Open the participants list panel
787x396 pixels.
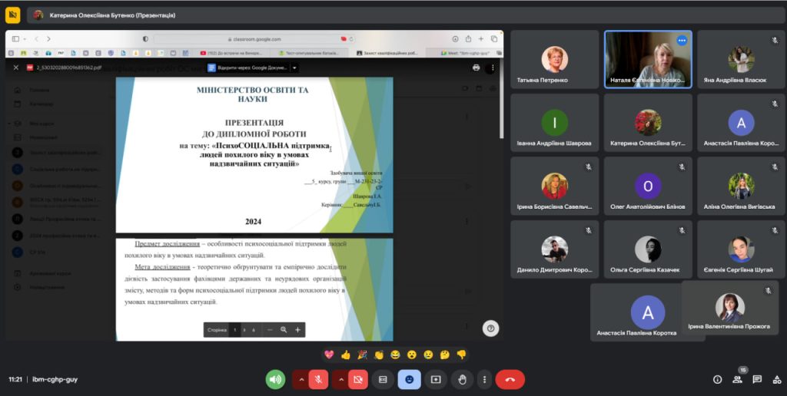click(x=739, y=379)
